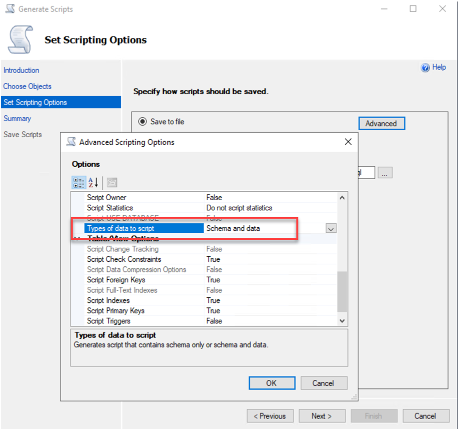The width and height of the screenshot is (459, 430).
Task: Go to the Choose Objects step
Action: [27, 86]
